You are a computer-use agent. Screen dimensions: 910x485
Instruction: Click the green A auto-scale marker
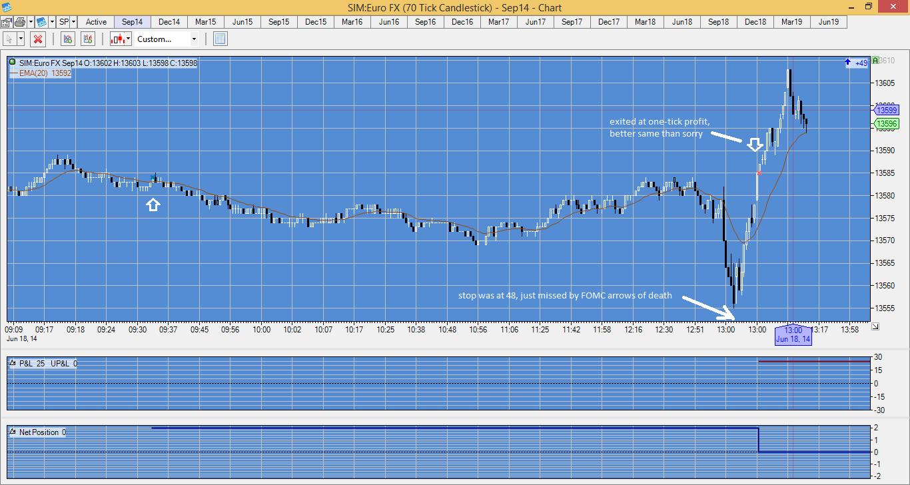coord(875,61)
